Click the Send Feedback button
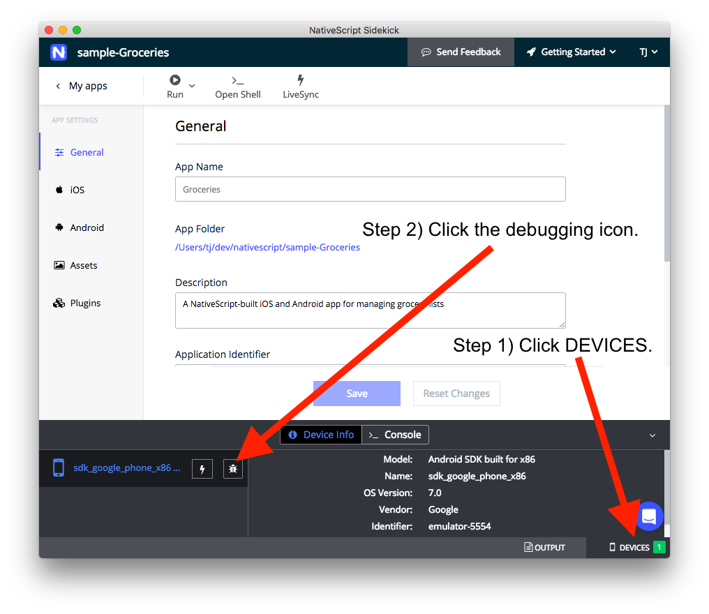This screenshot has width=709, height=614. coord(461,52)
